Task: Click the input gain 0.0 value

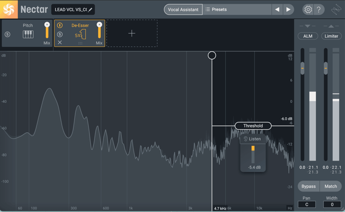Action: [x=302, y=167]
